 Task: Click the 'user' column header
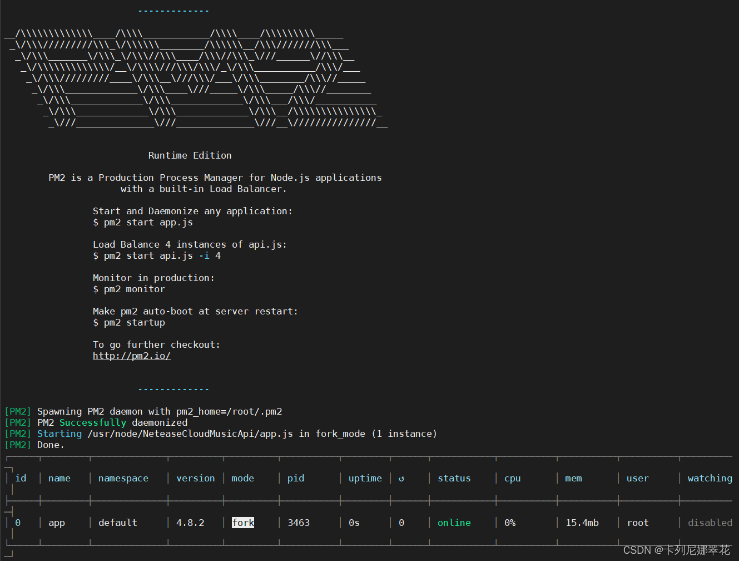click(638, 478)
